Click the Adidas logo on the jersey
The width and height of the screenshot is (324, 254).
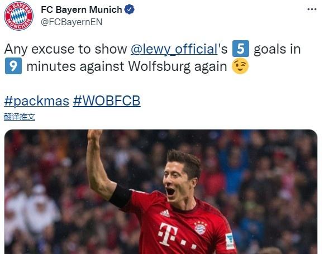click(165, 213)
